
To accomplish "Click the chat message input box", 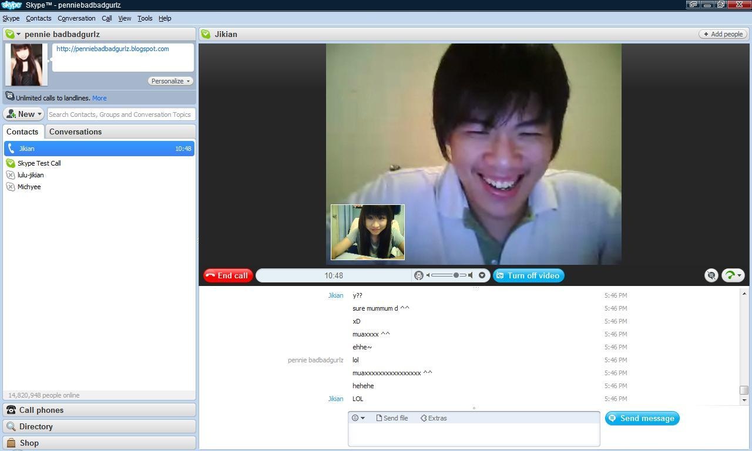I will [474, 435].
